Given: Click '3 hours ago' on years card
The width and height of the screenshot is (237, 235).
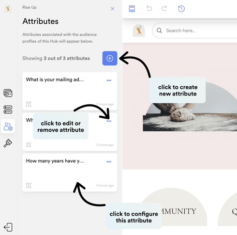Looking at the screenshot, I should tap(105, 186).
